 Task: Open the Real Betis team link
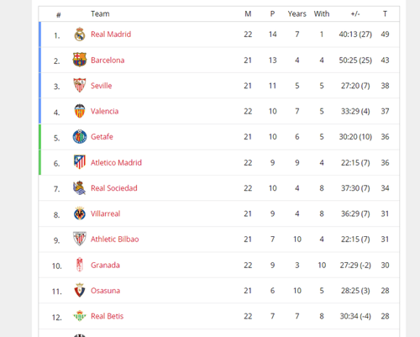click(107, 316)
